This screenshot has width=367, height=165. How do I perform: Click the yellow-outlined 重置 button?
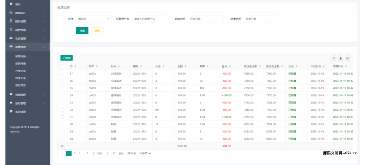click(97, 31)
